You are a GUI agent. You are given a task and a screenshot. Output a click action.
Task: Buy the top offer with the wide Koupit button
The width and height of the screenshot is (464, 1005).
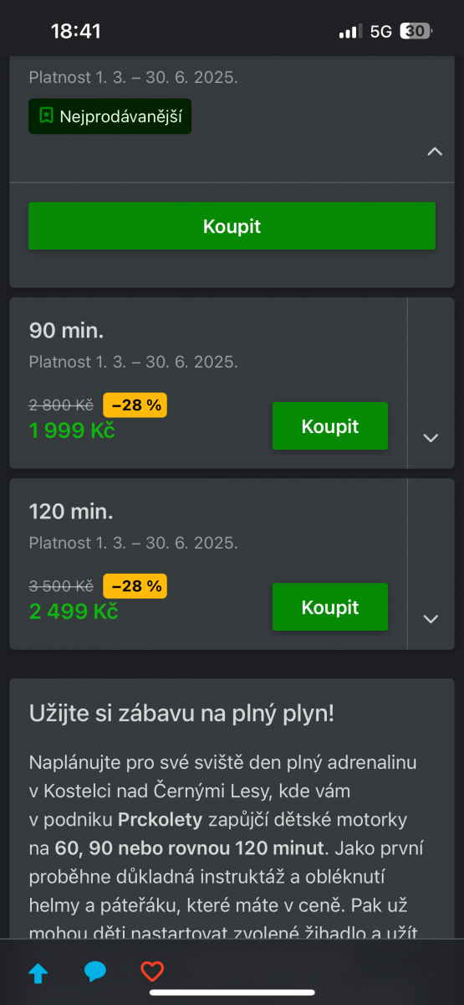[x=232, y=226]
